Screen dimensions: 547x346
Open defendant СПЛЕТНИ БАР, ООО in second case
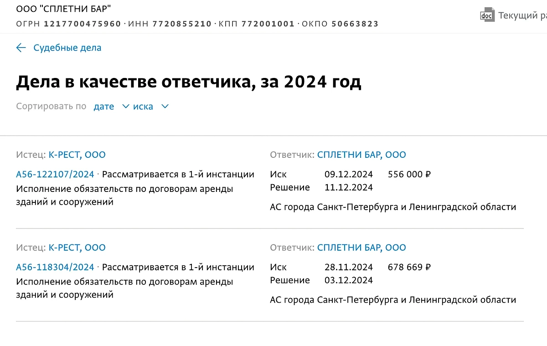tap(361, 248)
